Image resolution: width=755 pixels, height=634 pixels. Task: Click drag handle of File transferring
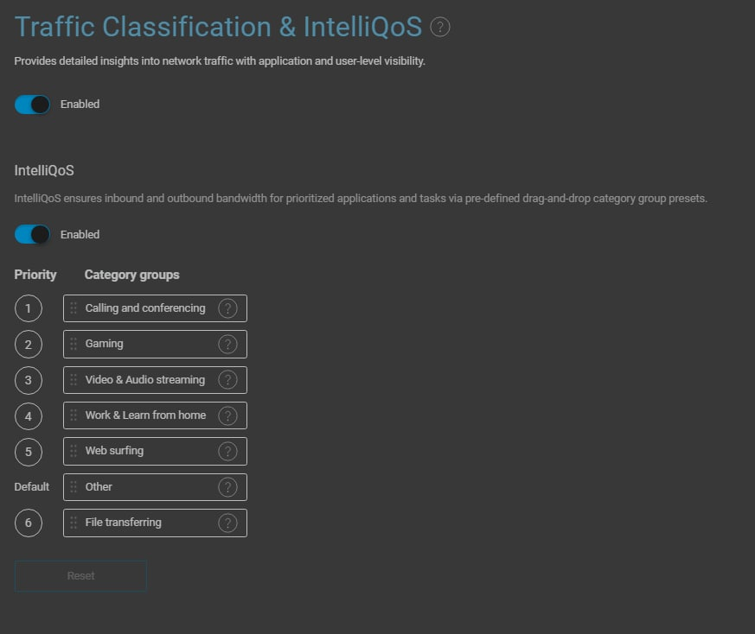pyautogui.click(x=74, y=523)
